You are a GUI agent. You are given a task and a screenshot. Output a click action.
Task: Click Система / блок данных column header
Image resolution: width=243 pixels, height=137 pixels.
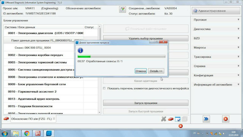pyautogui.click(x=44, y=27)
